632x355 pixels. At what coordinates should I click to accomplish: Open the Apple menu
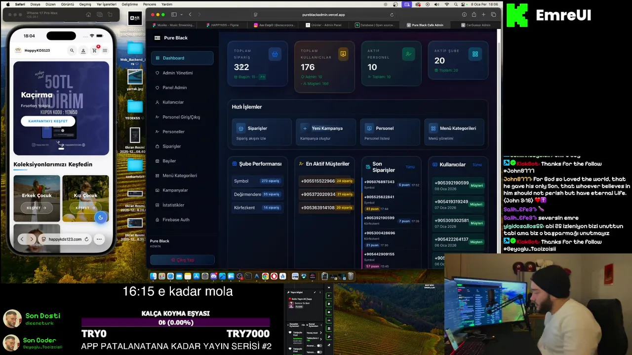point(7,4)
